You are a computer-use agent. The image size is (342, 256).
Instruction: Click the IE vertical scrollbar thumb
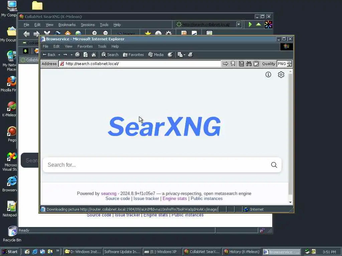click(290, 134)
